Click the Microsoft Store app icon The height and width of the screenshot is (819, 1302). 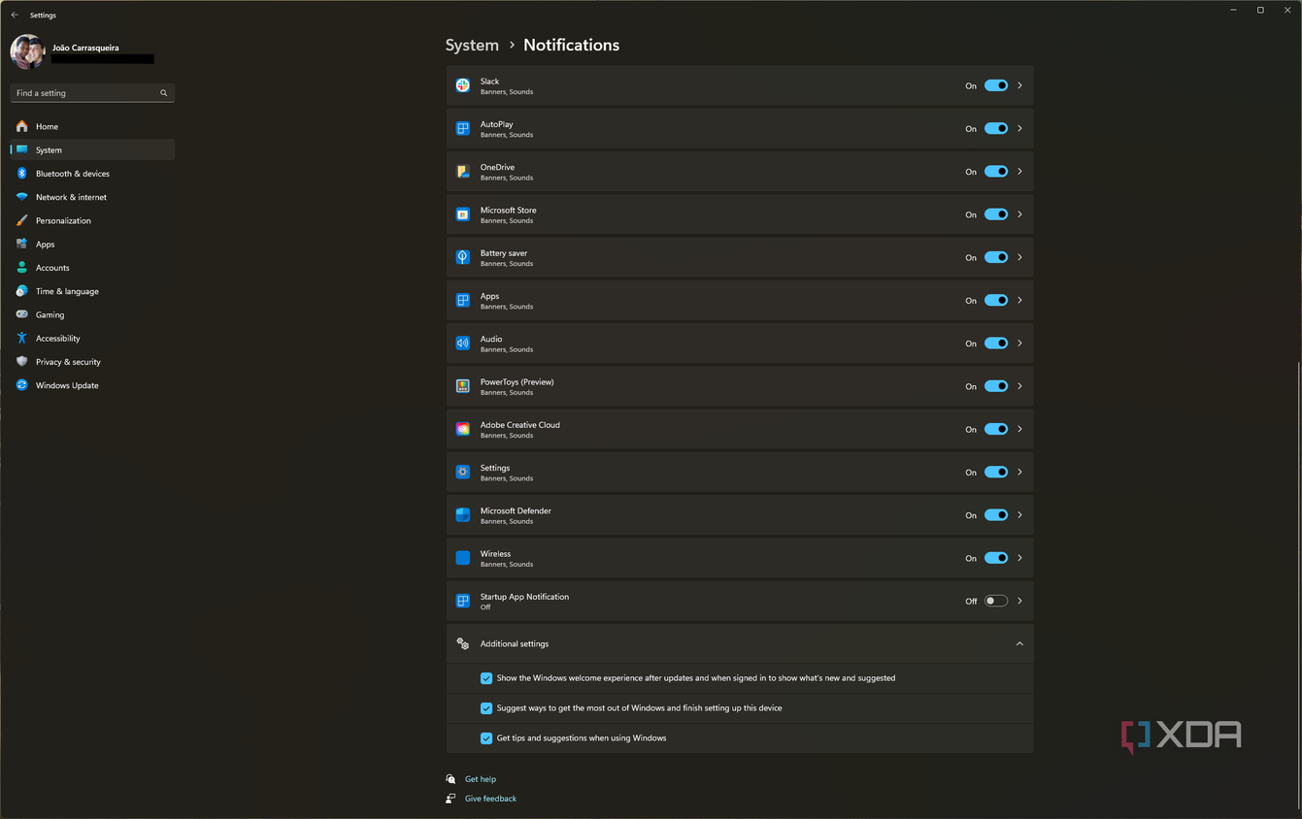(x=463, y=214)
